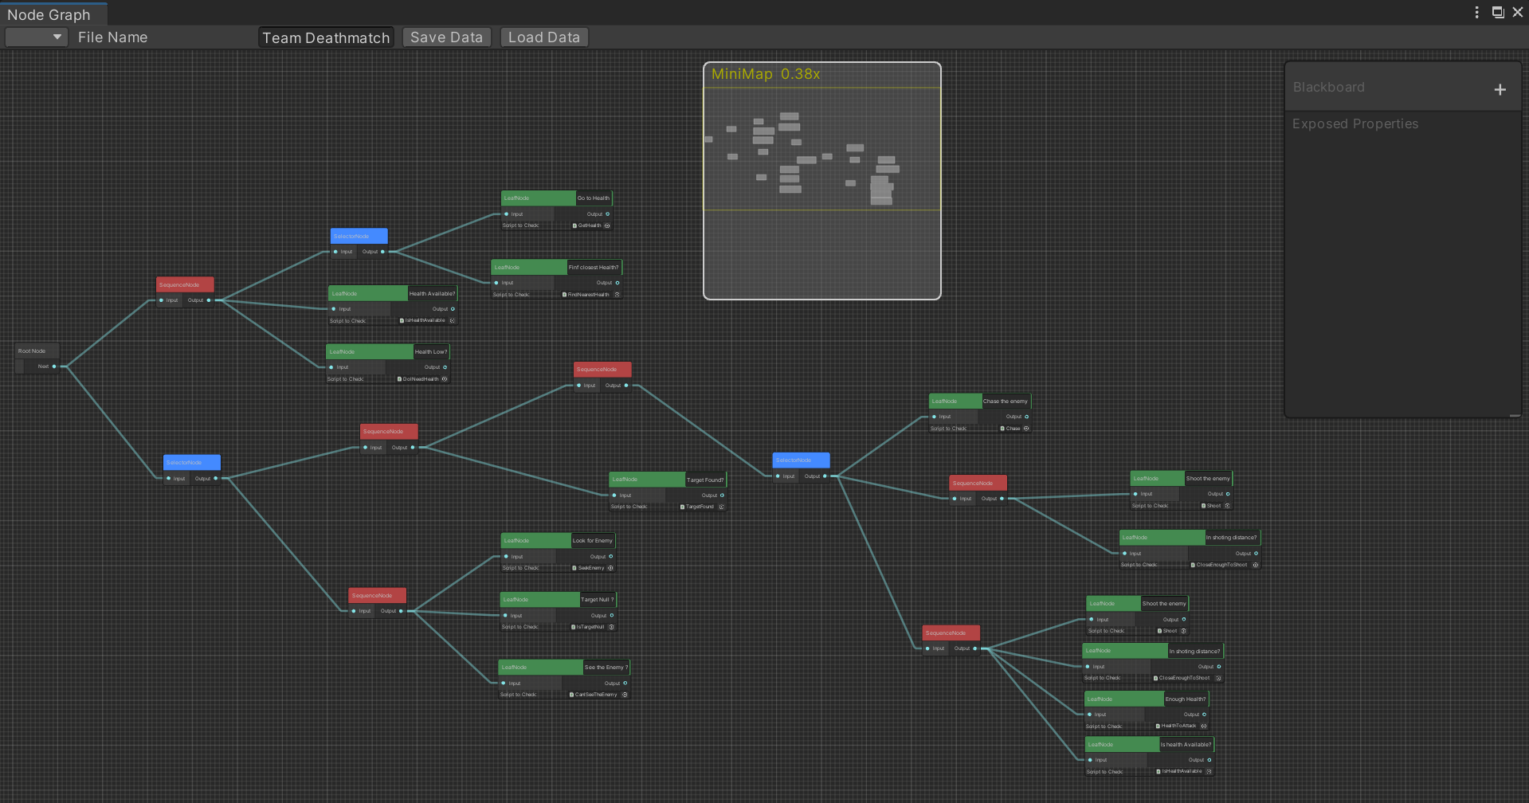Image resolution: width=1529 pixels, height=803 pixels.
Task: Edit the Look for Enemy description field
Action: click(x=593, y=541)
